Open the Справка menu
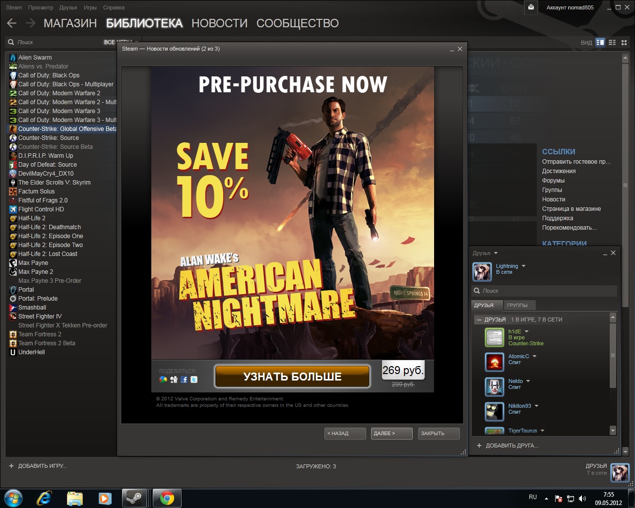Image resolution: width=635 pixels, height=508 pixels. (x=114, y=7)
